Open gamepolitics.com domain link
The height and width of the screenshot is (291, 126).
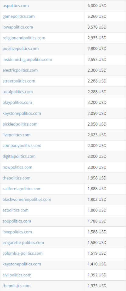click(x=19, y=16)
